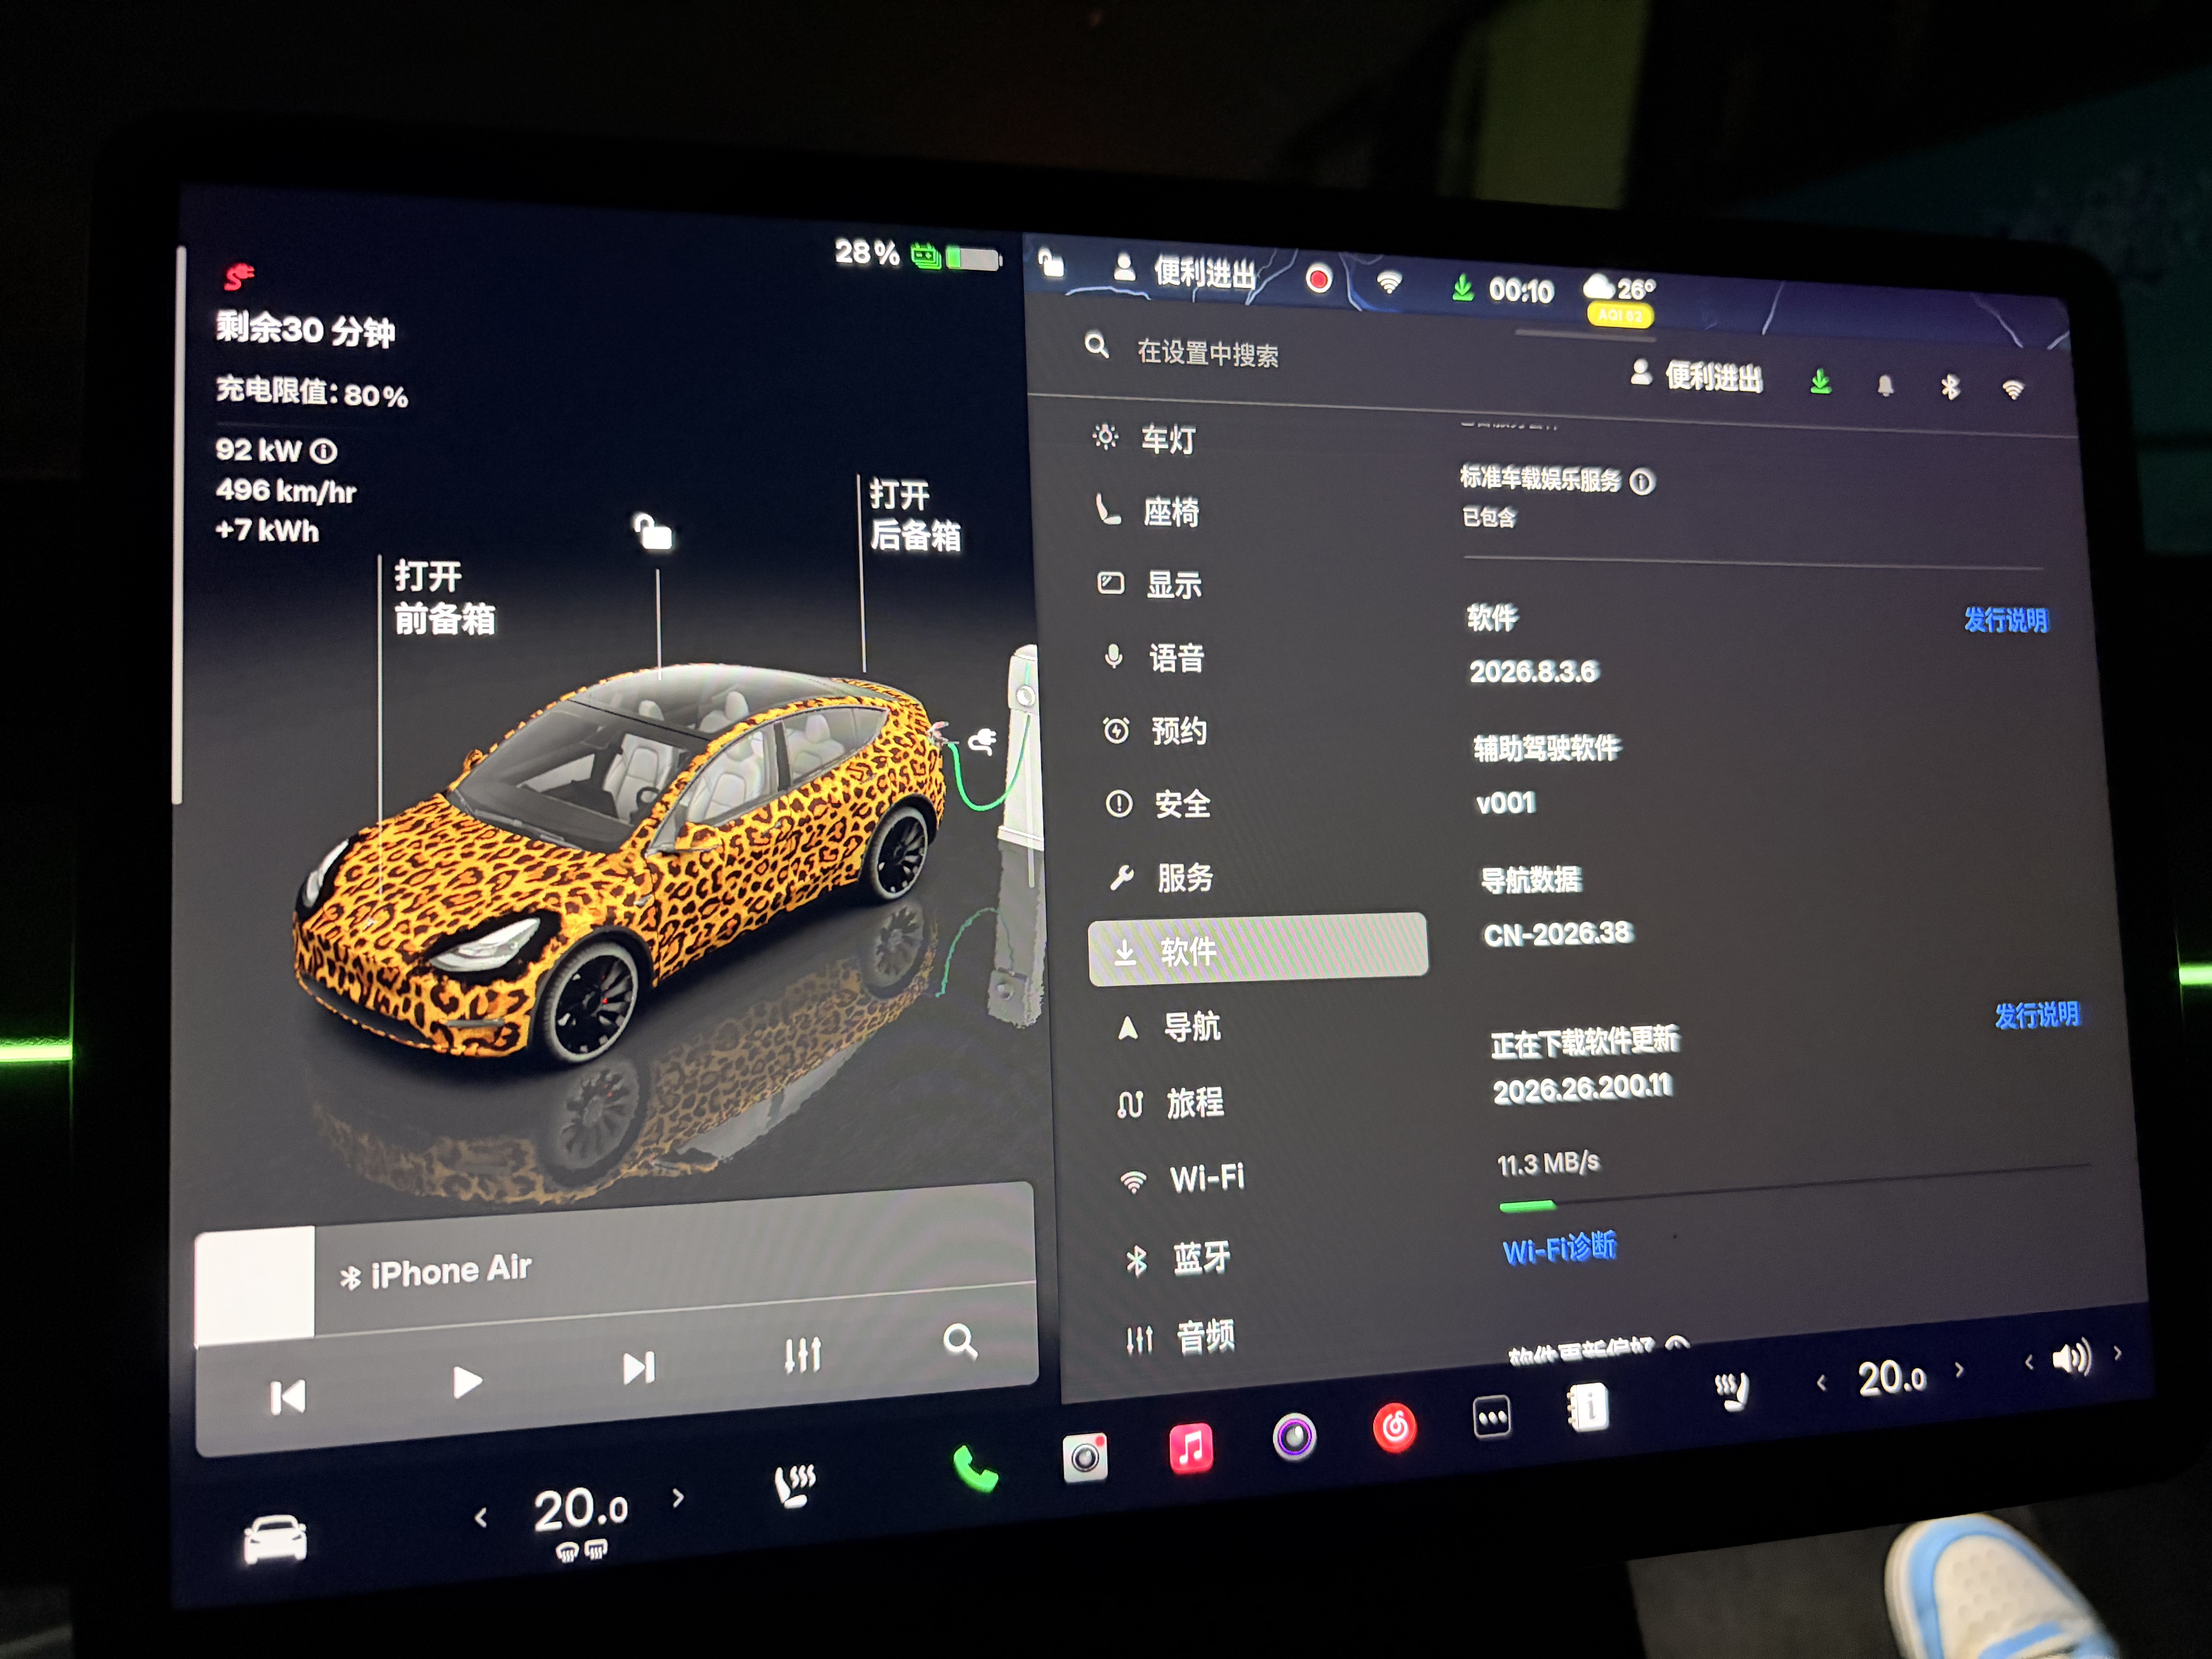Select 软件 software menu item
2212x1659 pixels.
pos(1258,949)
